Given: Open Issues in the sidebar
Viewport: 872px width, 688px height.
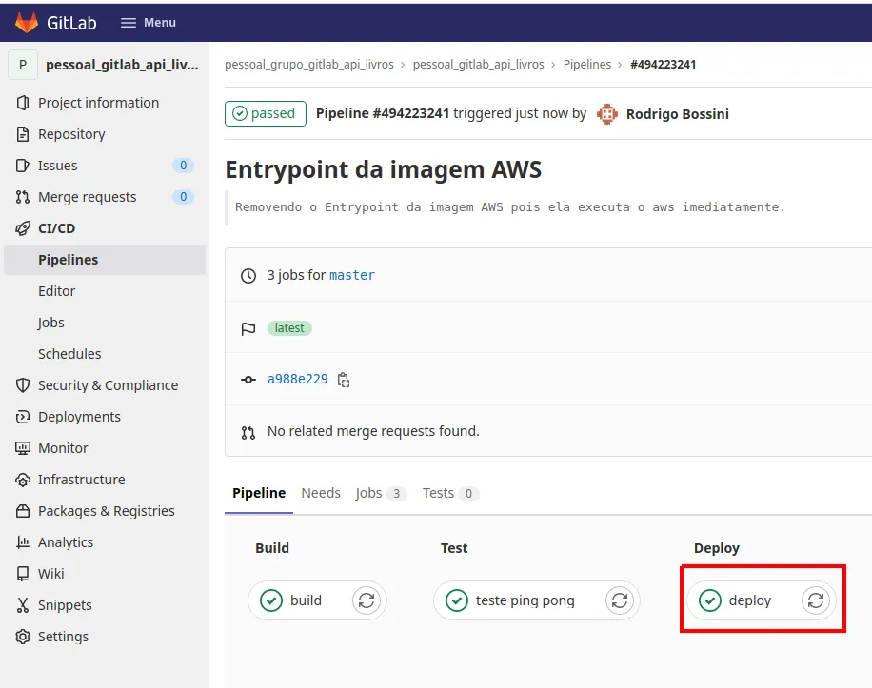Looking at the screenshot, I should pos(58,166).
